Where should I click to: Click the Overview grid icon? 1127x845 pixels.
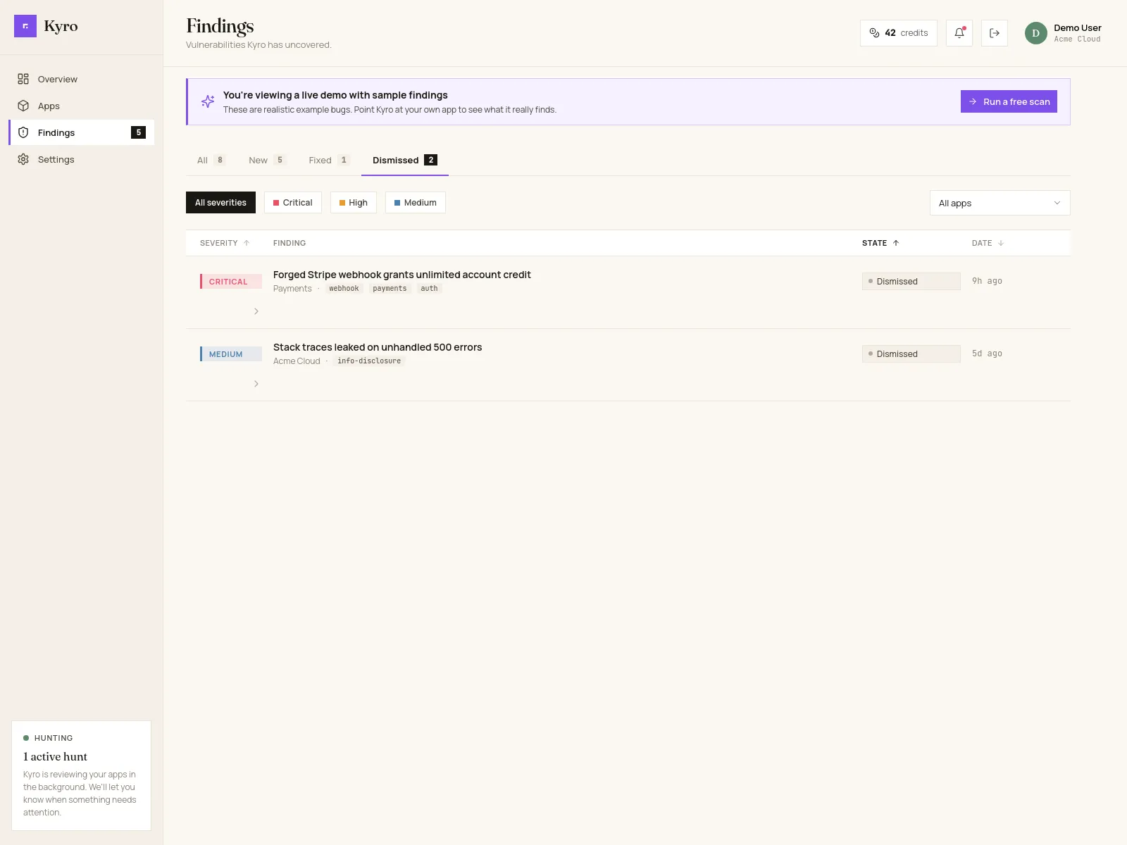[x=23, y=79]
